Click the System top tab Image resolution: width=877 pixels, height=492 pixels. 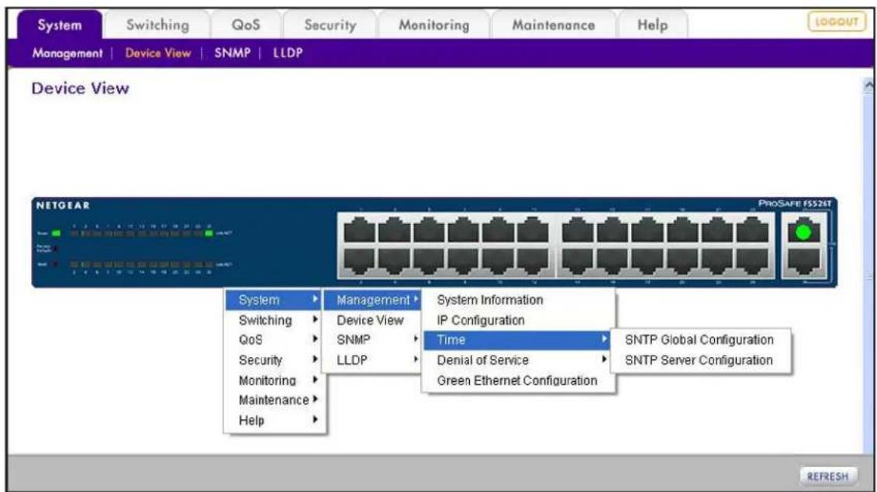pos(59,25)
